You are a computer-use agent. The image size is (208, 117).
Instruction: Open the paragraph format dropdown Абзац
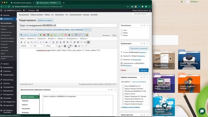click(x=51, y=46)
